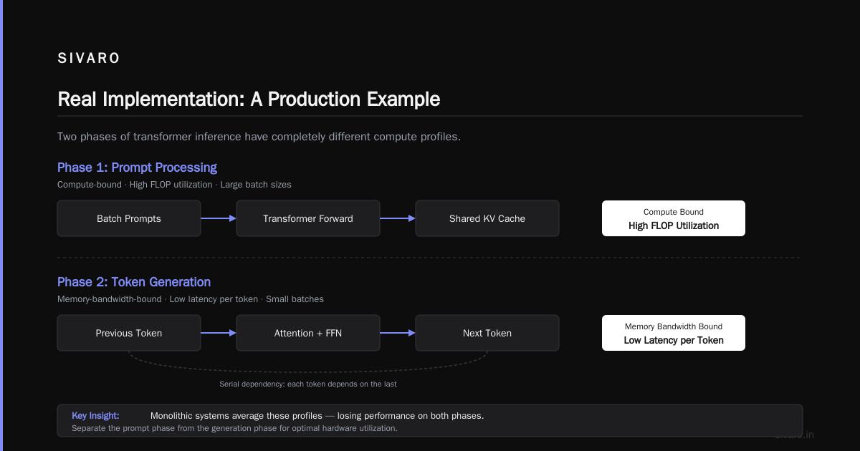
Task: Click the sivaro.in watermark link
Action: pos(794,435)
